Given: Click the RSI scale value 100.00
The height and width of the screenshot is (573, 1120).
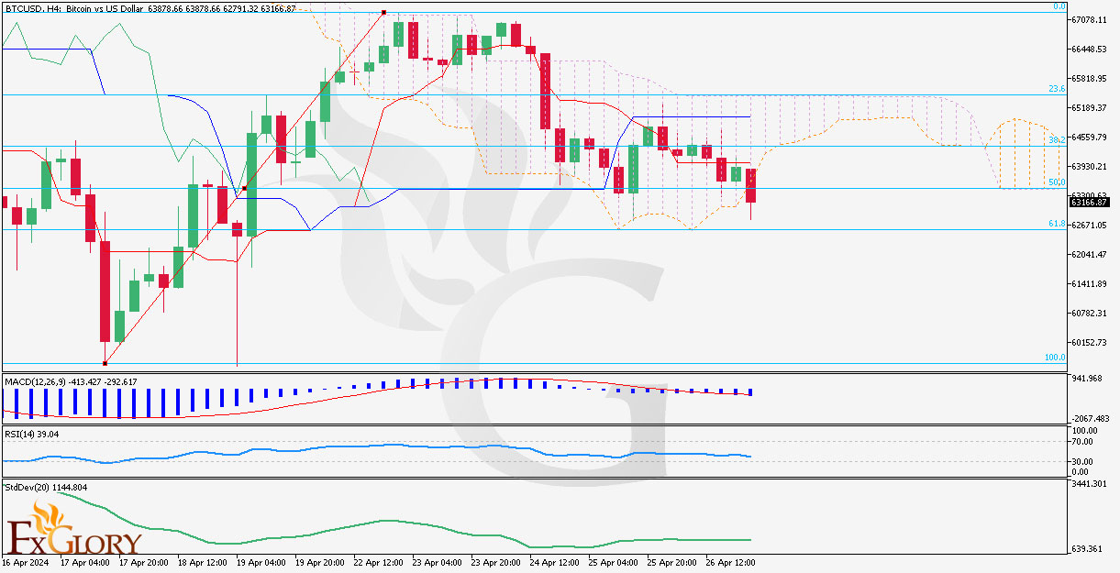Looking at the screenshot, I should tap(1085, 430).
